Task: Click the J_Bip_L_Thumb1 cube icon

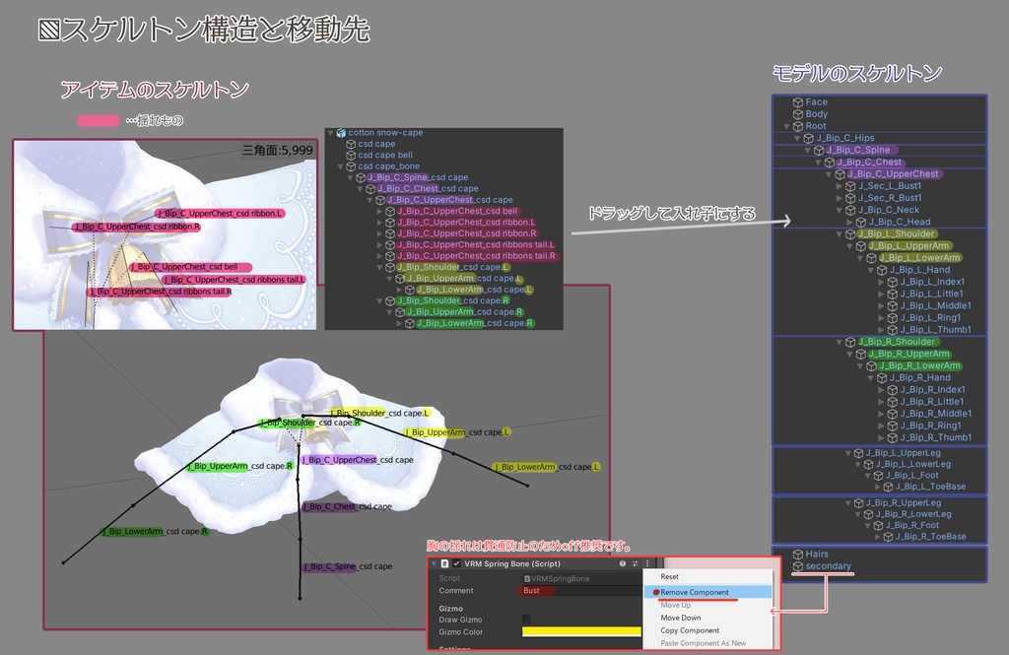Action: (892, 329)
